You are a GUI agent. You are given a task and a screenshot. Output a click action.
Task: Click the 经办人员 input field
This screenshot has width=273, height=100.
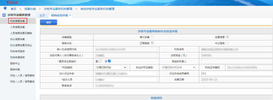click(x=126, y=80)
